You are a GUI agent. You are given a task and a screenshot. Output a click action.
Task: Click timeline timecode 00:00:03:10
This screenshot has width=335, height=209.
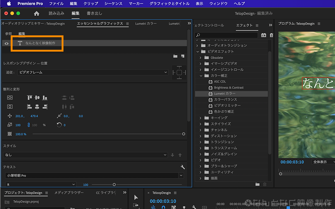(x=163, y=201)
